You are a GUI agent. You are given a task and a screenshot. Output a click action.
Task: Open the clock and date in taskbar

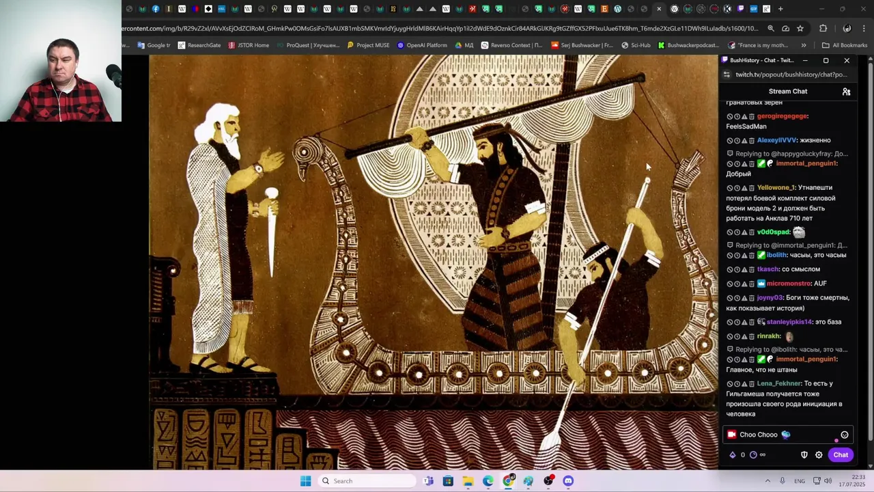pos(852,481)
